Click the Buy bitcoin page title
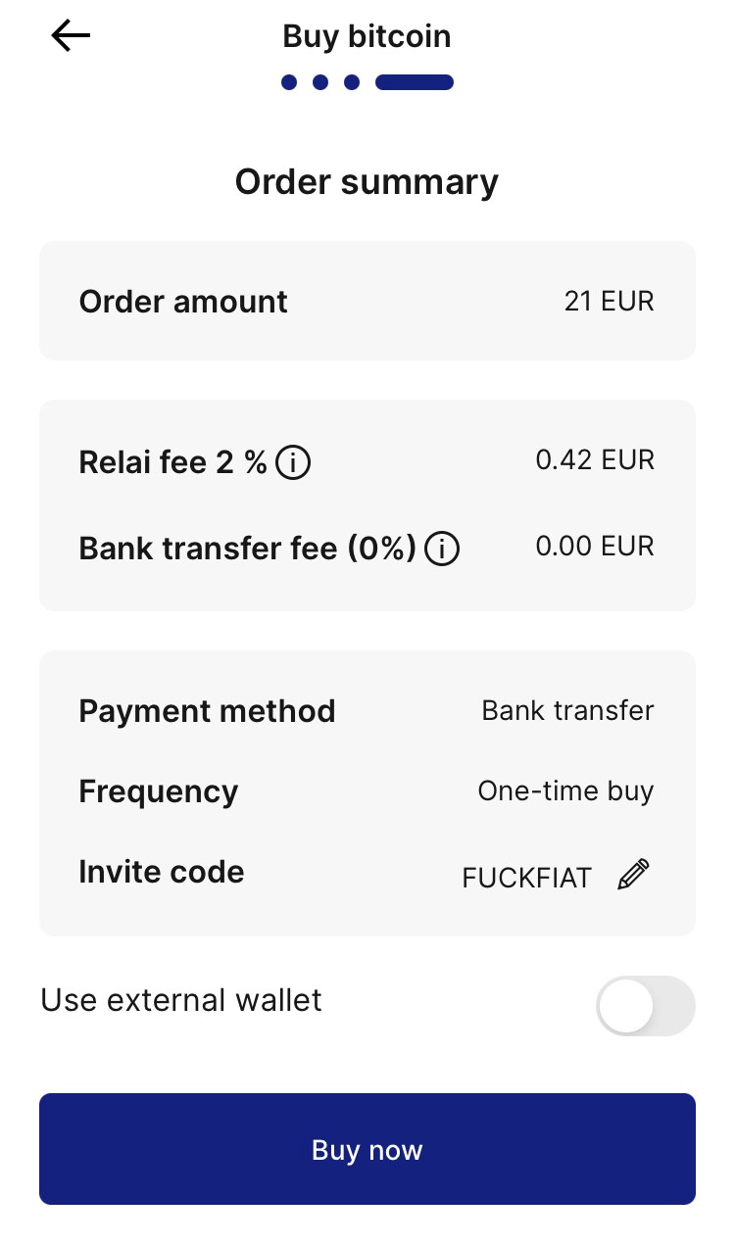The width and height of the screenshot is (735, 1244). click(367, 36)
